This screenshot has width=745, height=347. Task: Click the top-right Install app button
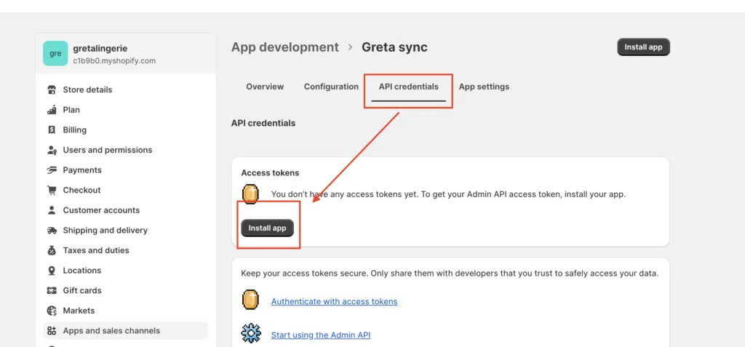click(x=643, y=47)
